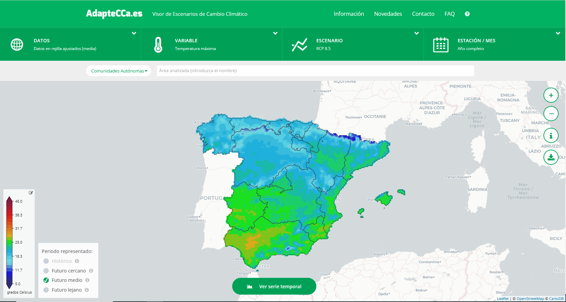The height and width of the screenshot is (302, 566).
Task: Expand the Estación / Mes panel chevron
Action: tap(558, 33)
